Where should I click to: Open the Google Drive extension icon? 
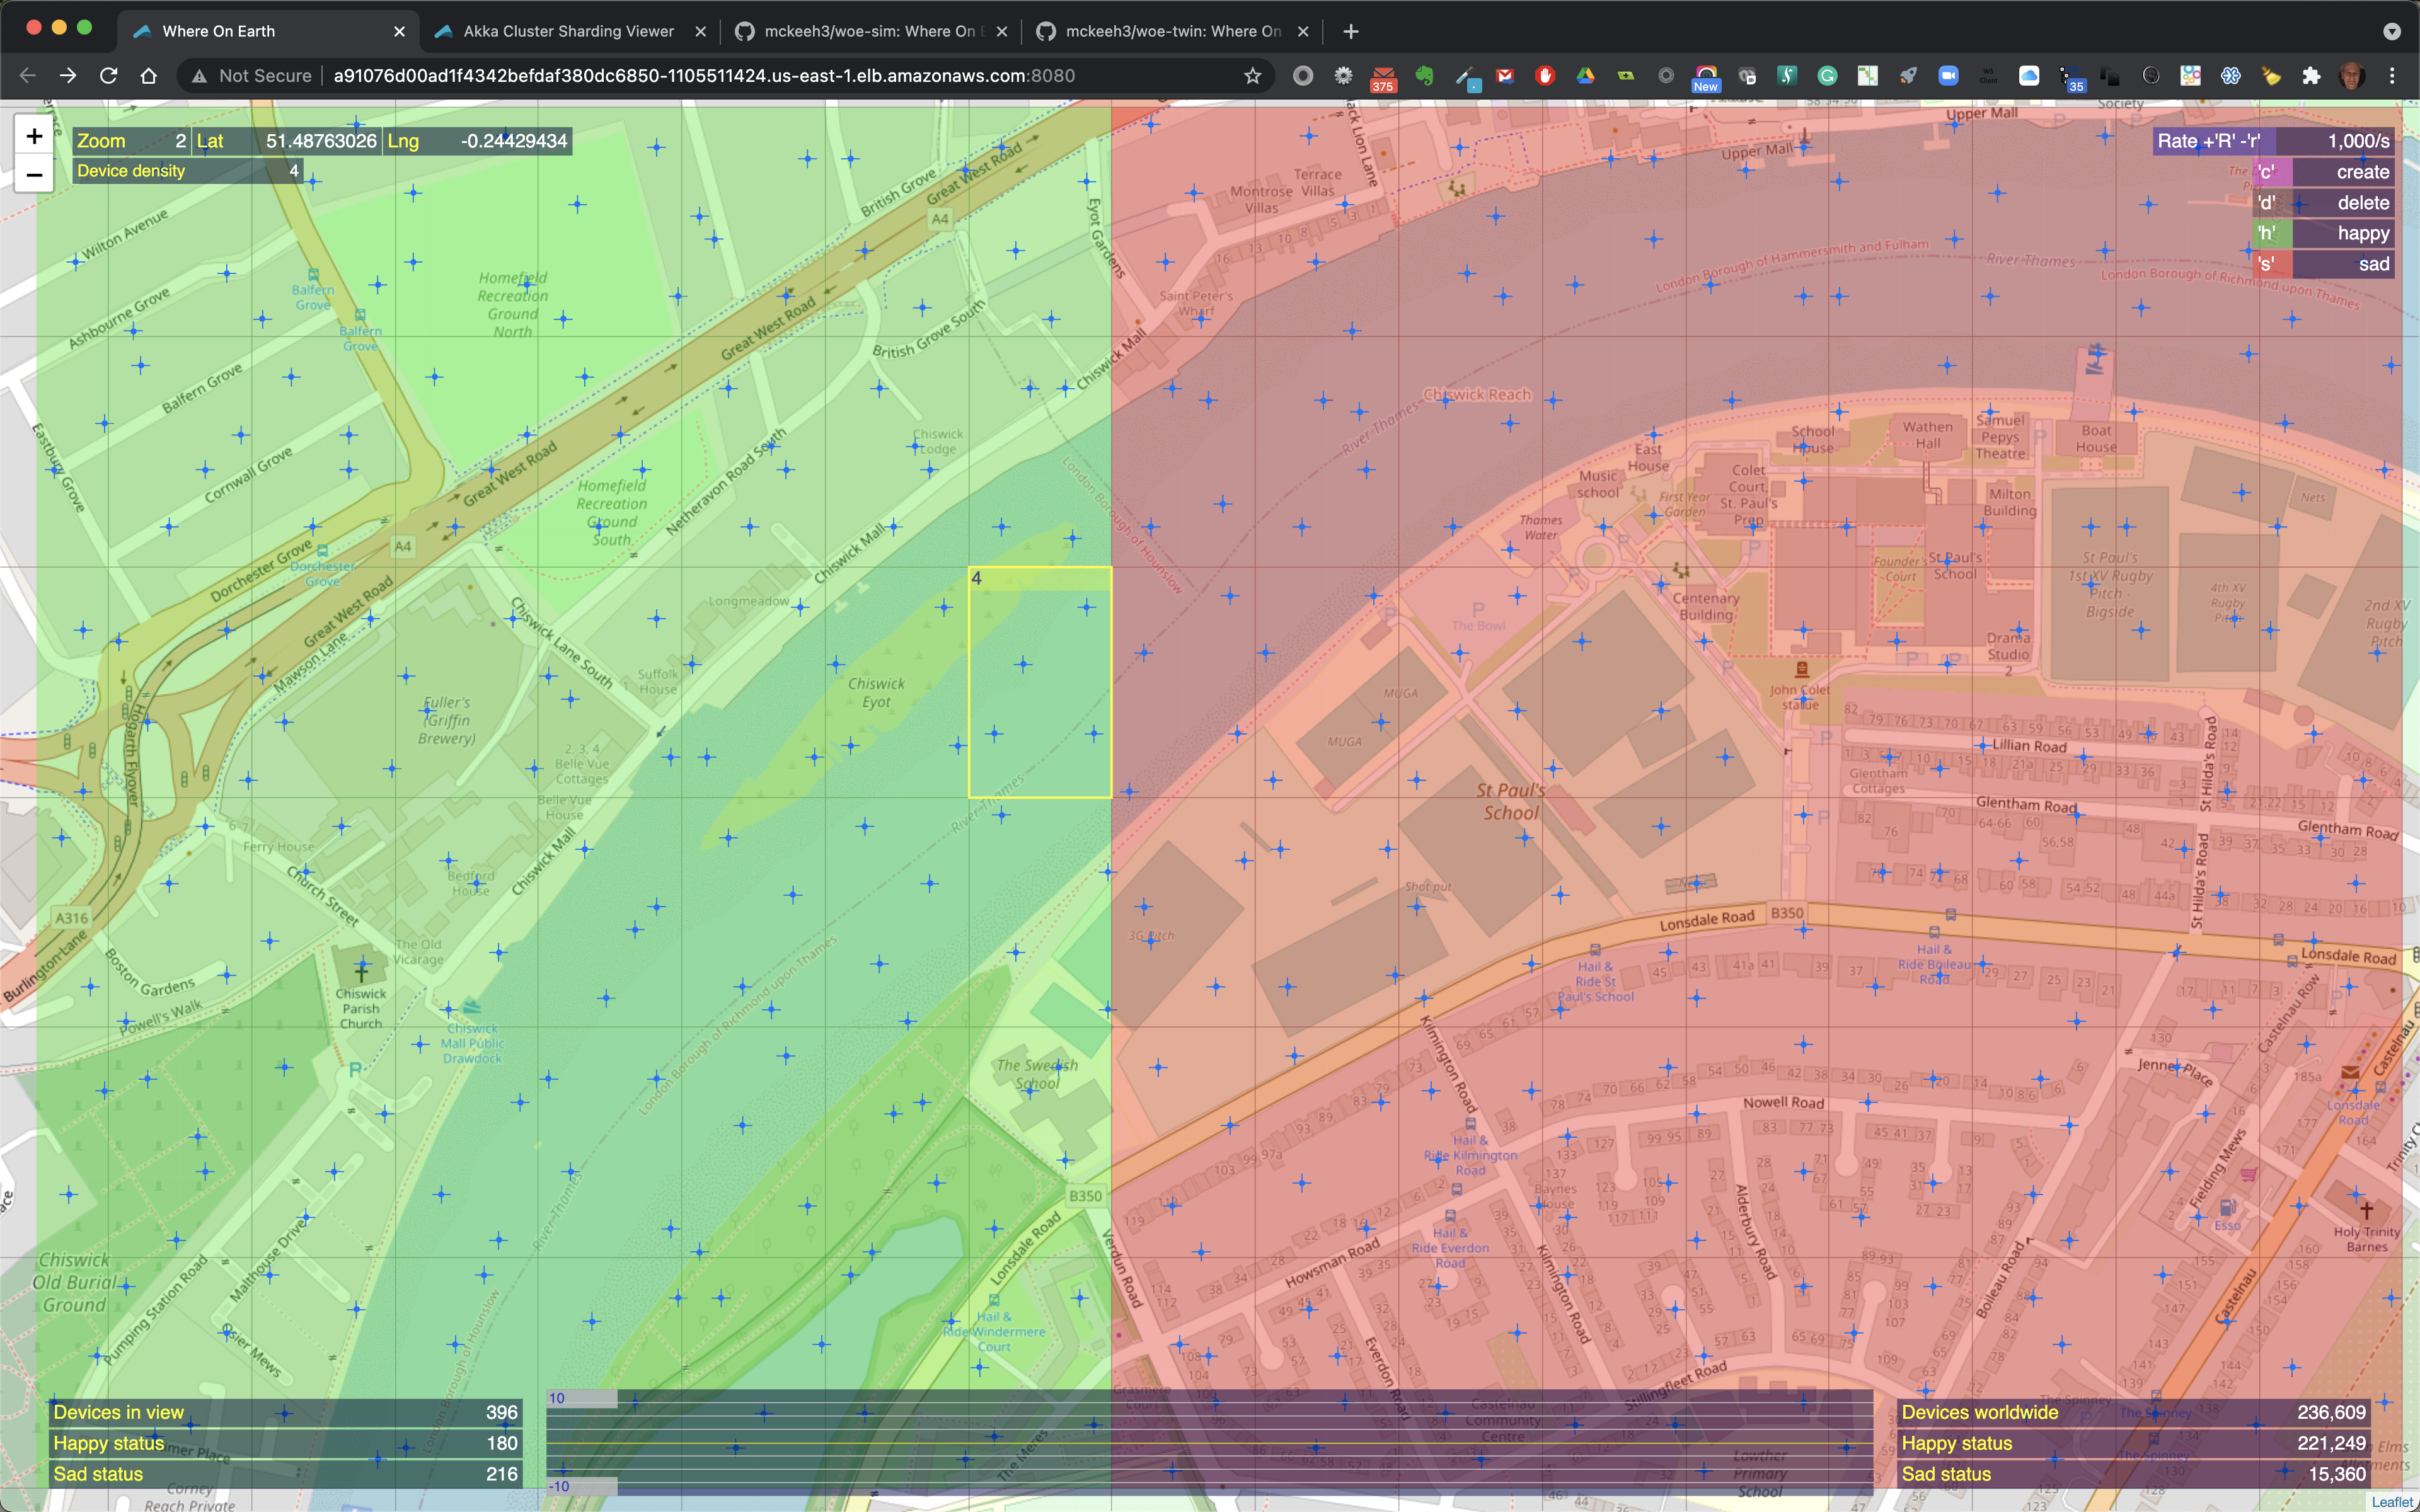[x=1585, y=76]
